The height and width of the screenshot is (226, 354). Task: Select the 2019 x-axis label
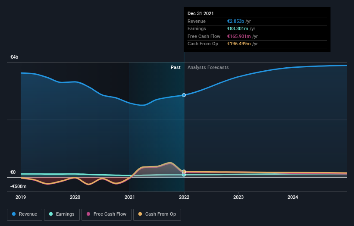click(21, 197)
